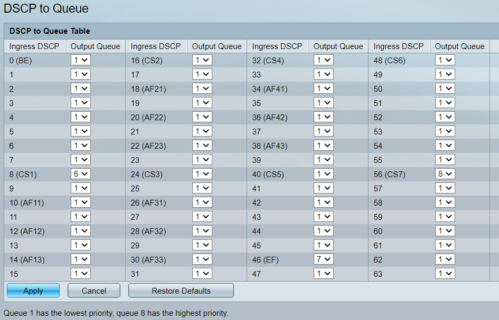The width and height of the screenshot is (499, 320).
Task: Open Output Queue dropdown for DSCP 20 (AF22)
Action: 202,117
